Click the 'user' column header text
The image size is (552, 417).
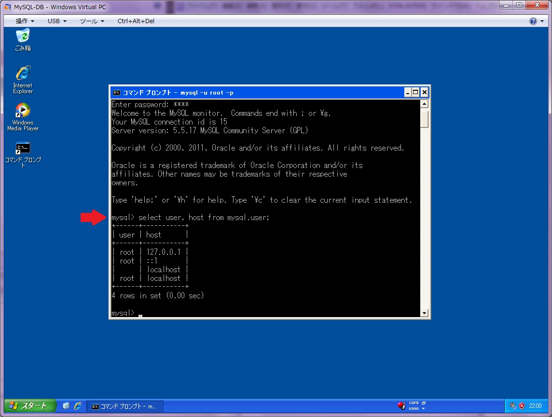(127, 235)
